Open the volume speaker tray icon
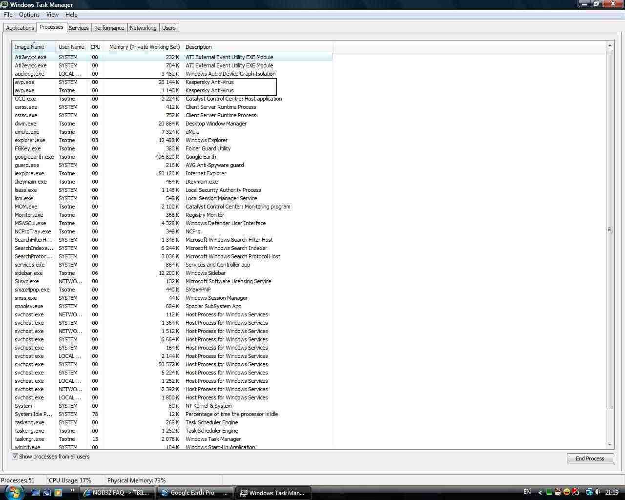 (x=597, y=492)
